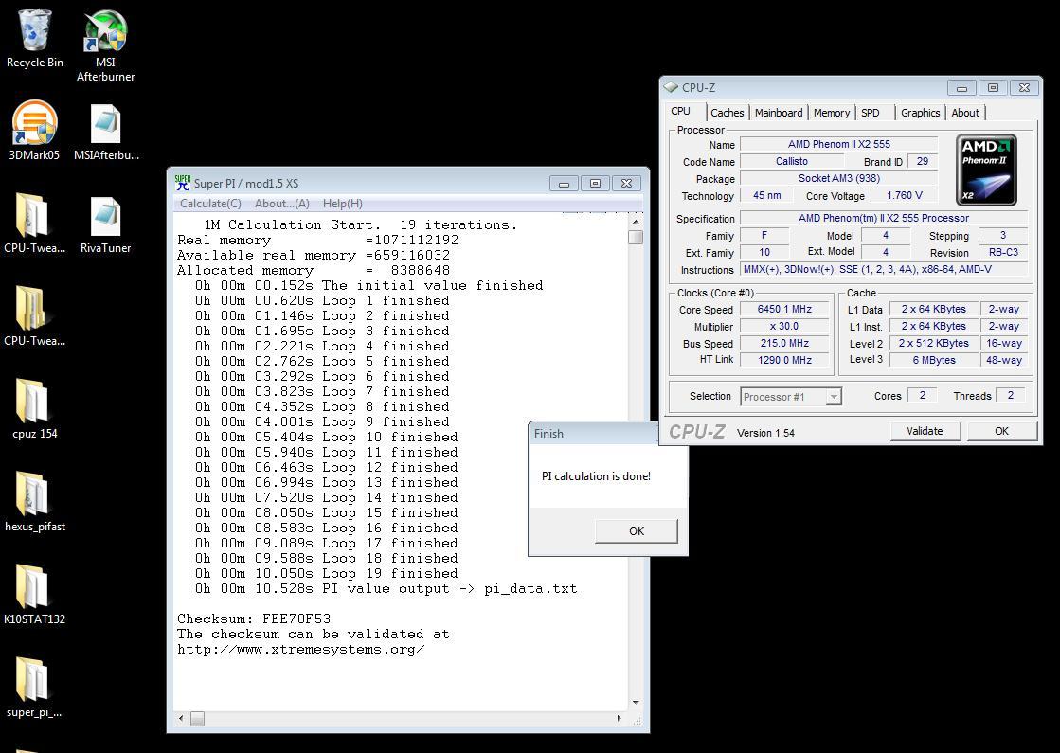The height and width of the screenshot is (753, 1060).
Task: Click the PI value output pi_data.txt line
Action: (x=386, y=588)
